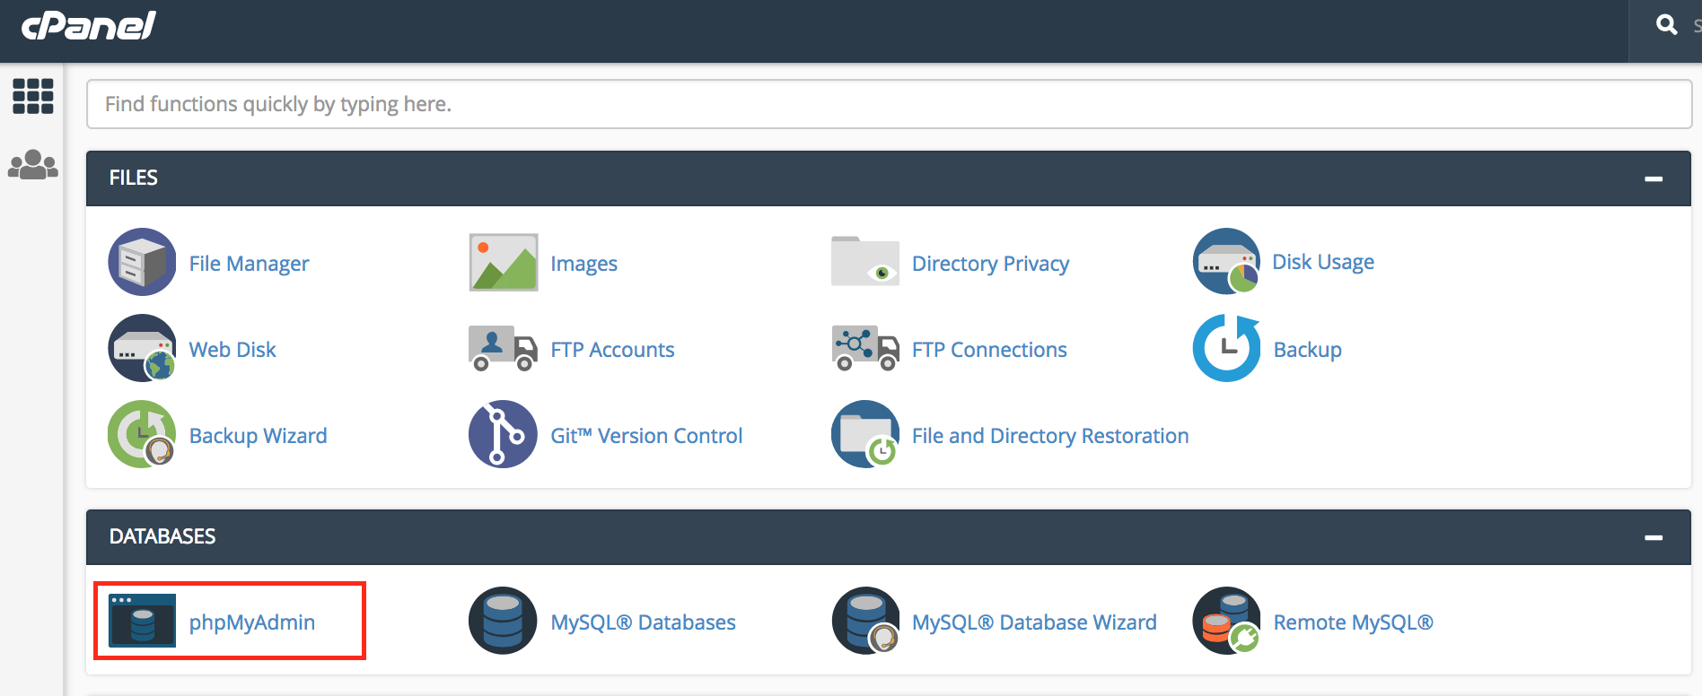Click the Backup link

[1307, 350]
